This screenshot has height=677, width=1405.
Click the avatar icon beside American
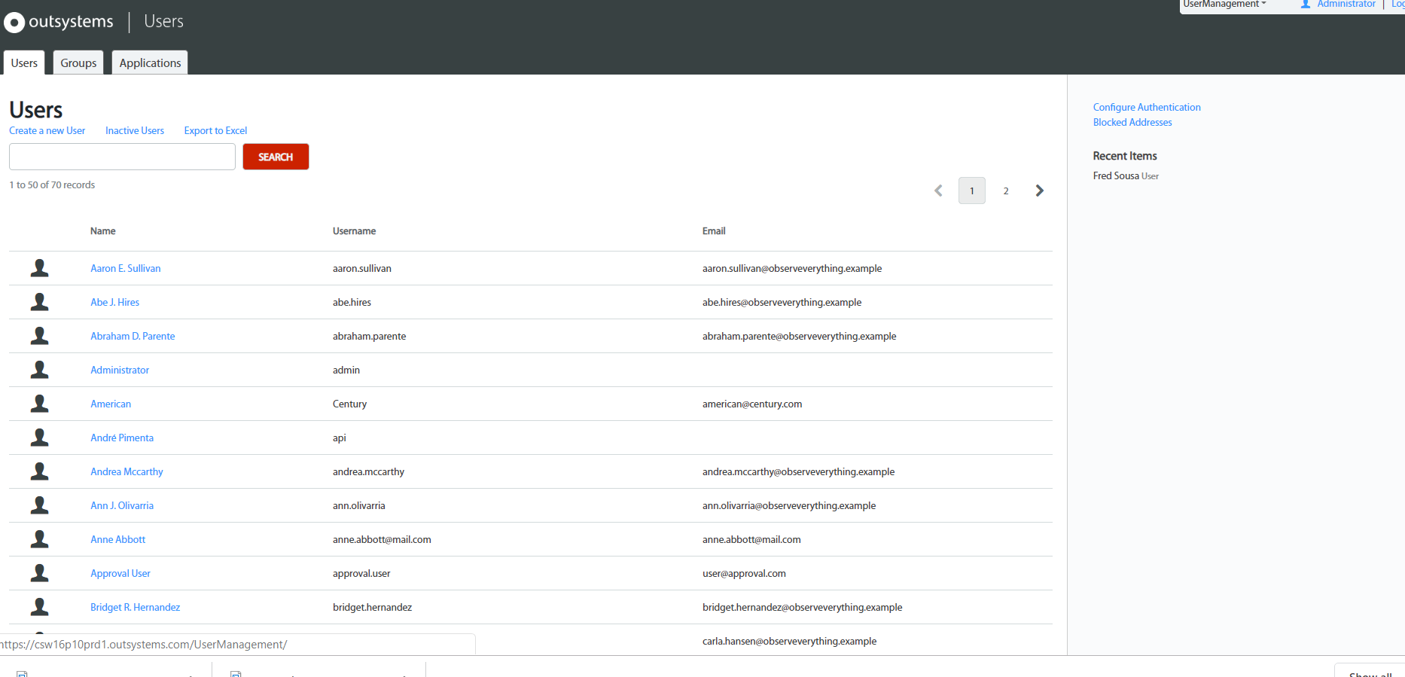(40, 404)
